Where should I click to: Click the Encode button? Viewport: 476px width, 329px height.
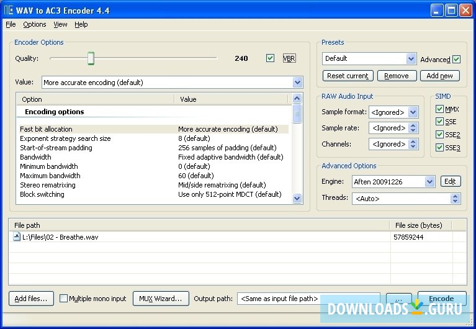442,299
